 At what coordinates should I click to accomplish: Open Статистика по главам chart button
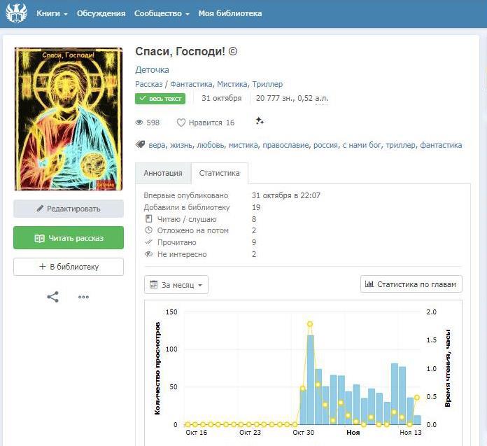(x=411, y=284)
